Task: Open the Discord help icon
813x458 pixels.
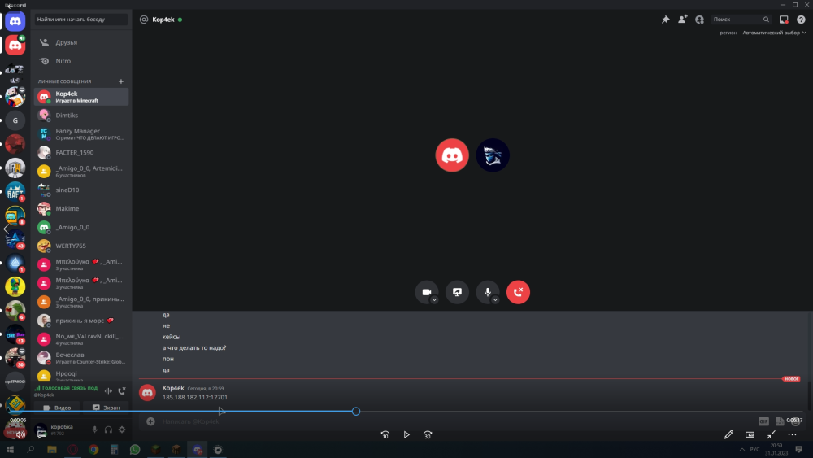Action: (801, 20)
